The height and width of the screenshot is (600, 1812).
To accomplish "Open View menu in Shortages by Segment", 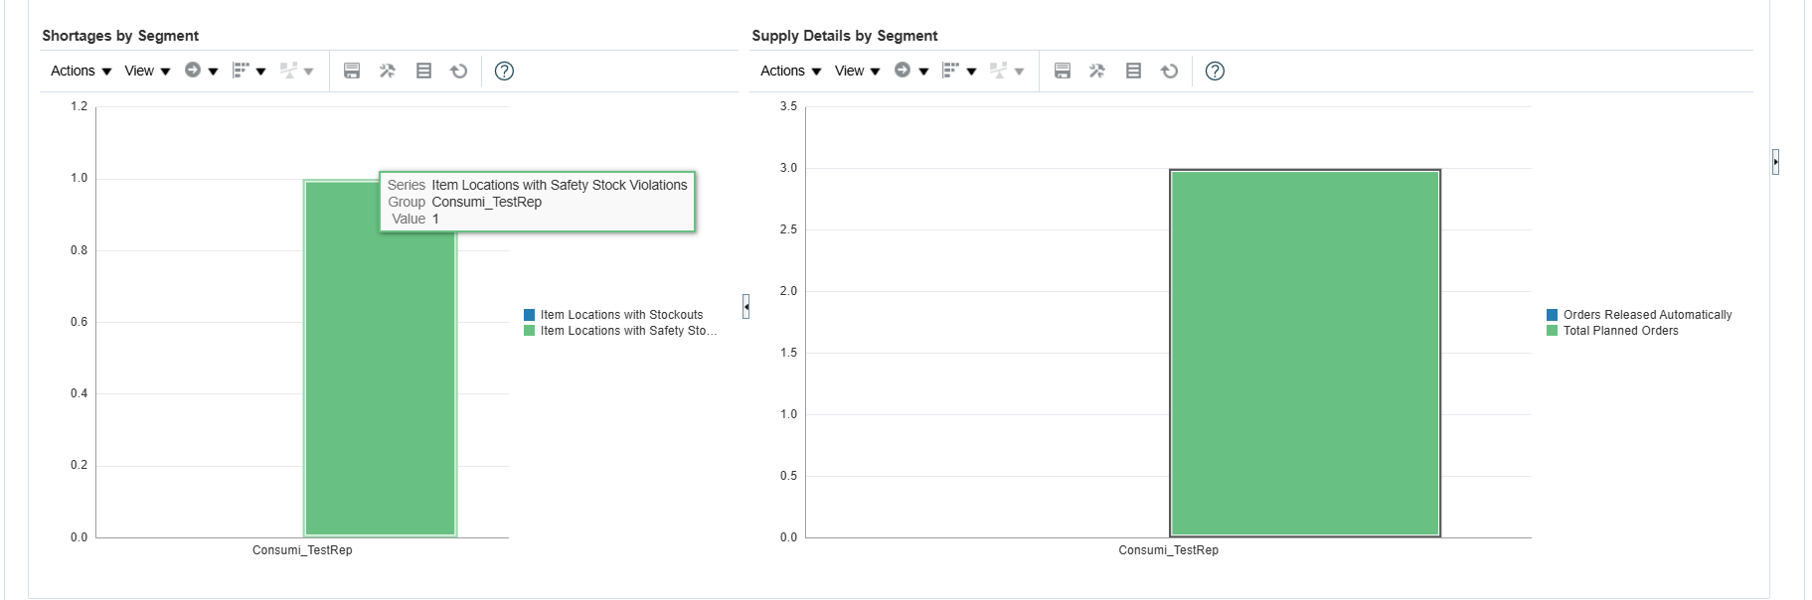I will (x=147, y=71).
